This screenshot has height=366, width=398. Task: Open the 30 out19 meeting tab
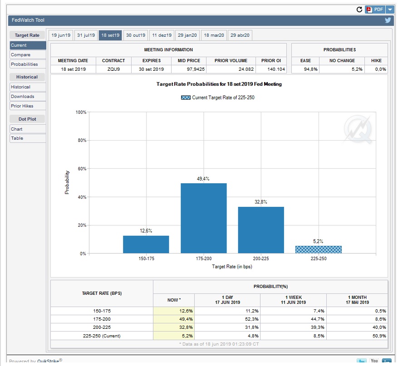point(136,35)
